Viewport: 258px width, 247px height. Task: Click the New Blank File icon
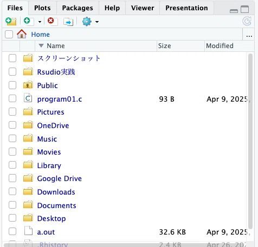point(29,22)
